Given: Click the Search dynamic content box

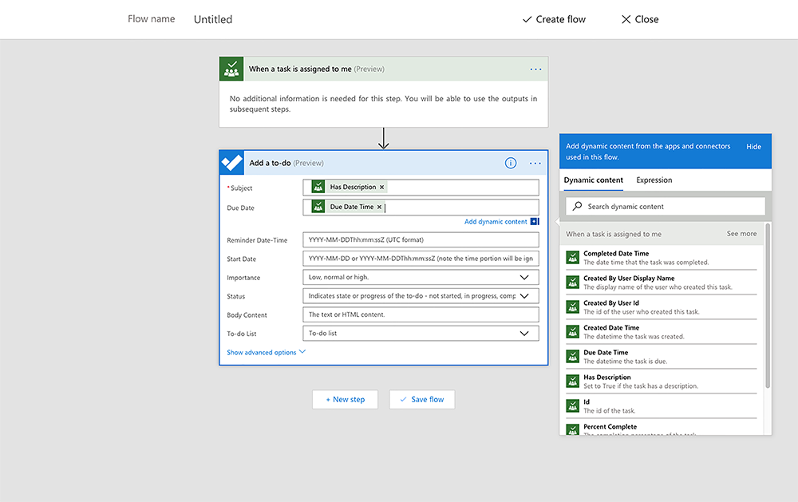Looking at the screenshot, I should [x=666, y=206].
